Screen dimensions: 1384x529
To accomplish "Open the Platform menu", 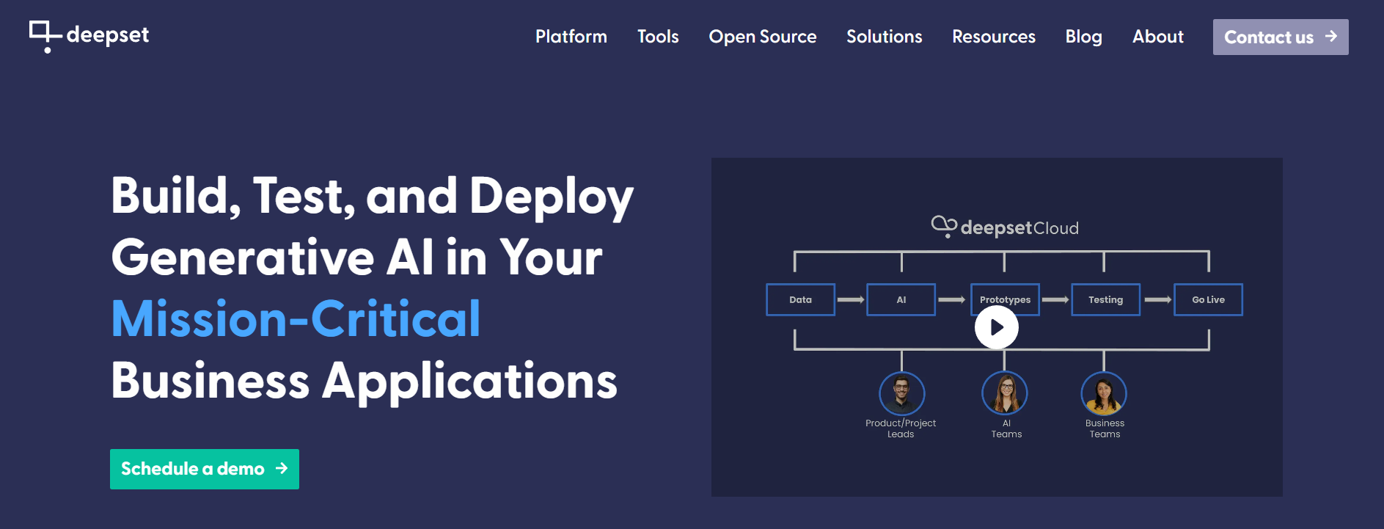I will [571, 37].
